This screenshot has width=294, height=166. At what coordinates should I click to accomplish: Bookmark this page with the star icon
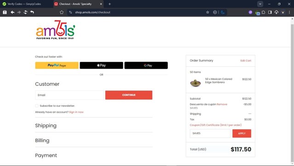tap(208, 12)
